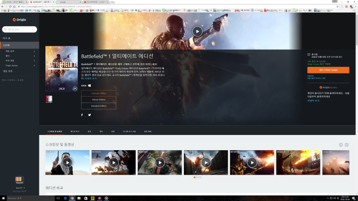Click the address bar URL
The image size is (358, 201).
[56, 6]
